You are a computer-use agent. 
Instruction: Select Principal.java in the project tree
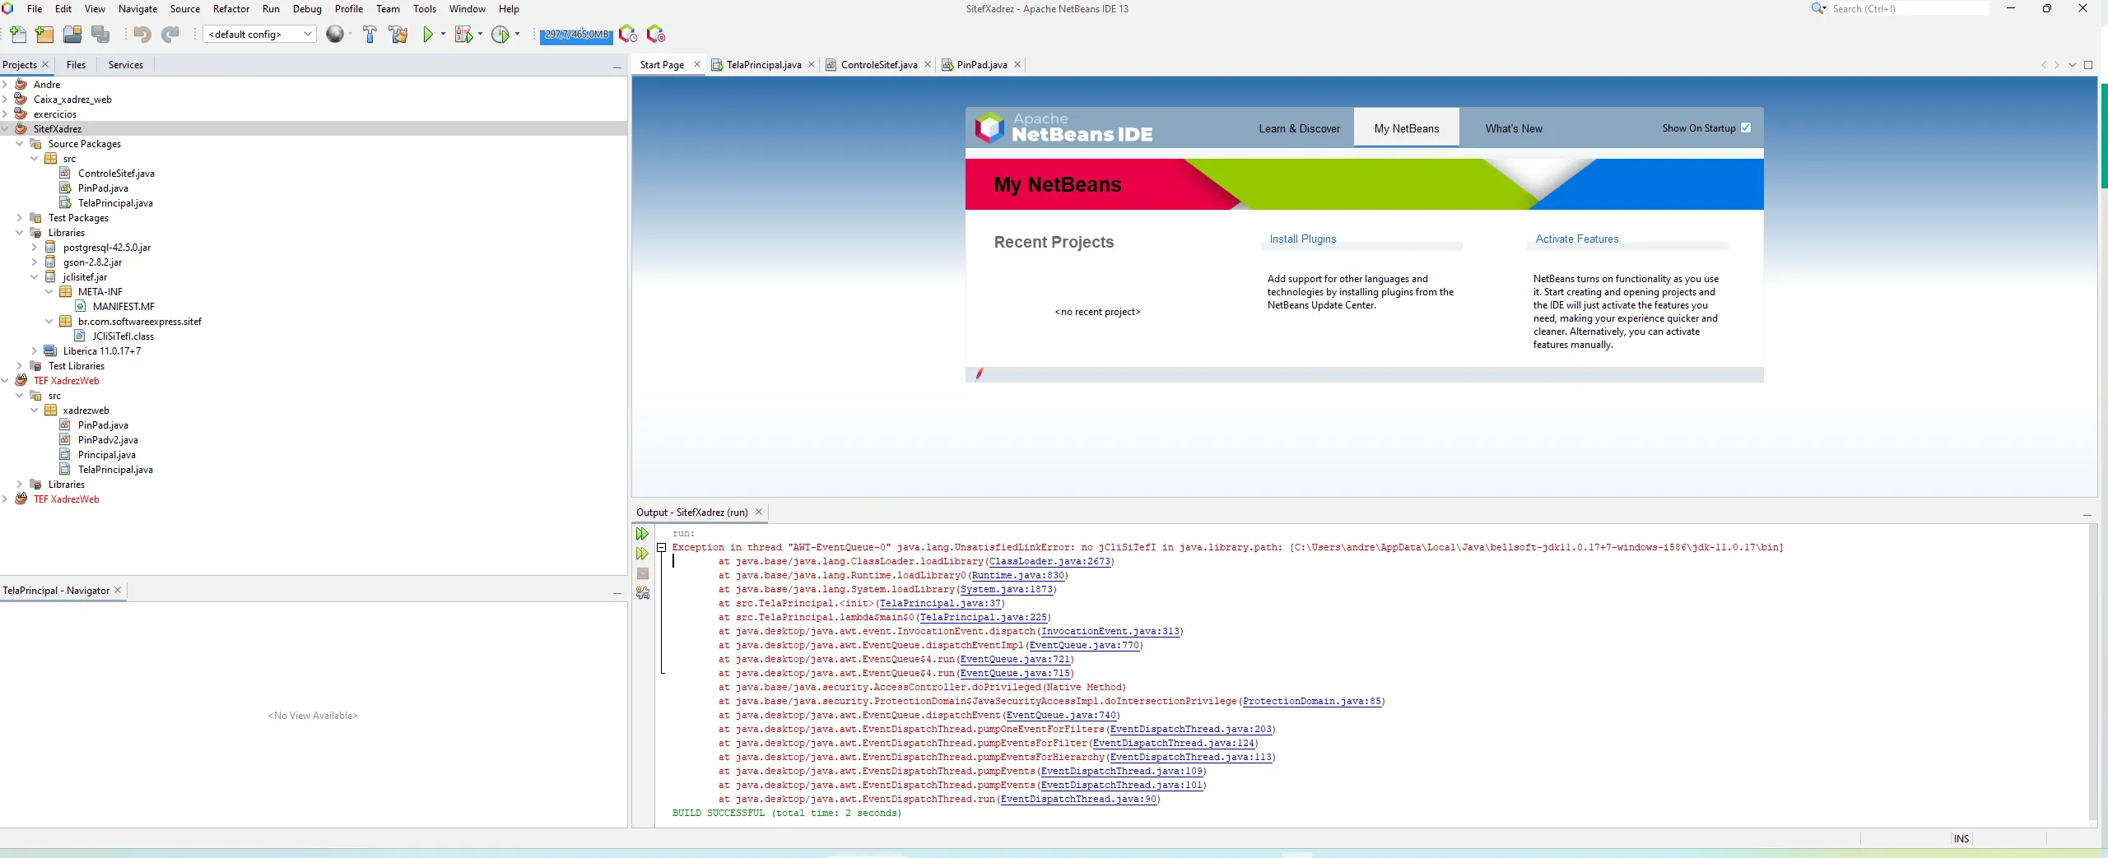(x=107, y=455)
